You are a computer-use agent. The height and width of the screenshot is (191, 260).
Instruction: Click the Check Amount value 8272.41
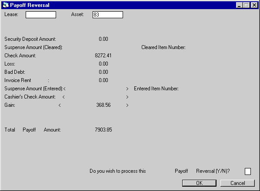103,56
